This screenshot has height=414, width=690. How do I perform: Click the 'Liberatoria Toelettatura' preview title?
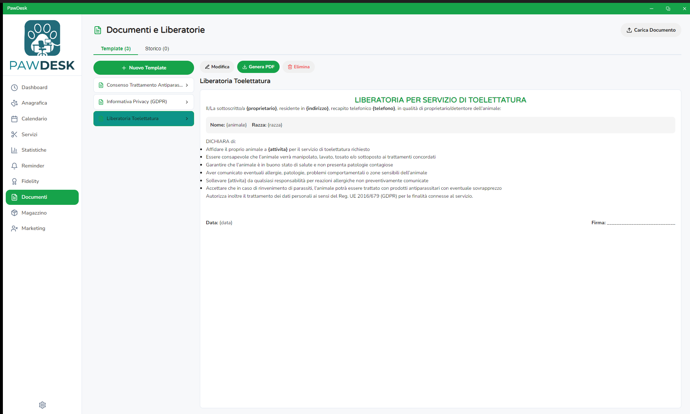coord(235,81)
